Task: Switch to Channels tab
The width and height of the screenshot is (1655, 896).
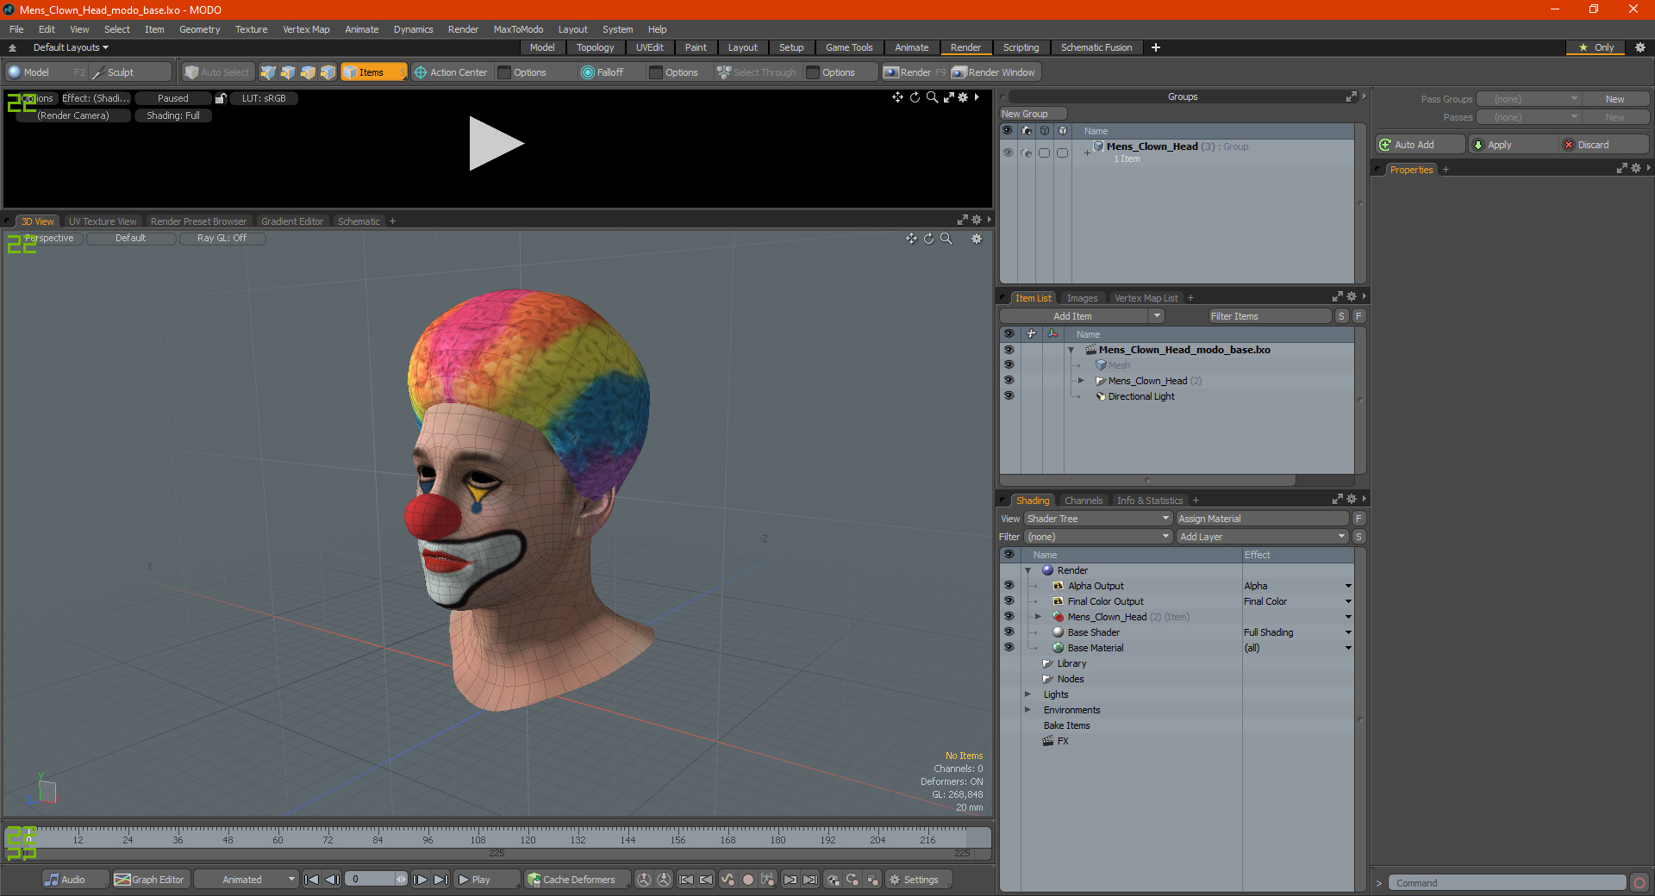Action: coord(1084,501)
